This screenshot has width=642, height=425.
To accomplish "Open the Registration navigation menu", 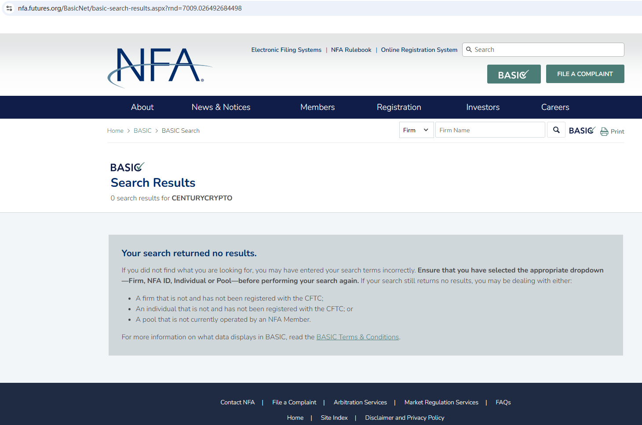I will click(398, 107).
